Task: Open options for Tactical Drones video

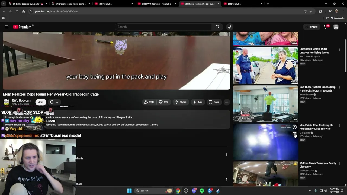Action: tap(340, 87)
